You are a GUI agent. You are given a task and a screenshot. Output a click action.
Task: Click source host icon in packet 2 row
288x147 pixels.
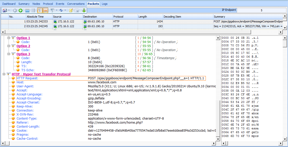[55, 26]
